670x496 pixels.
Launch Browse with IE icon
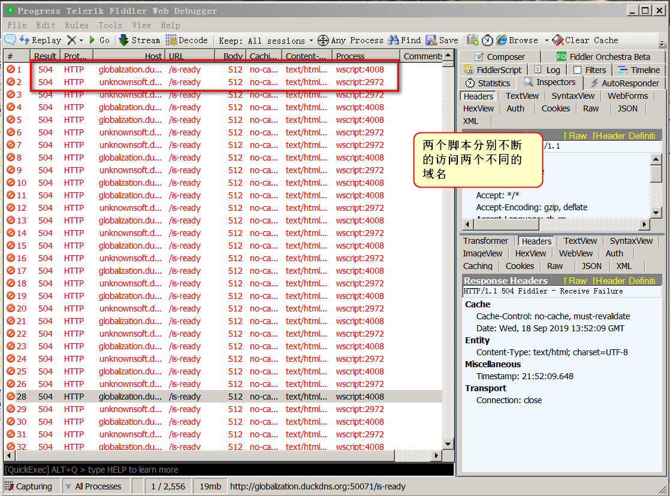pos(502,40)
